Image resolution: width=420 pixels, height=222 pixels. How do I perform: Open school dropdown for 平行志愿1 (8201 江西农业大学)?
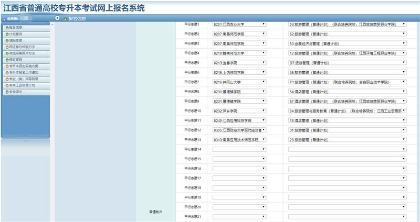click(239, 24)
